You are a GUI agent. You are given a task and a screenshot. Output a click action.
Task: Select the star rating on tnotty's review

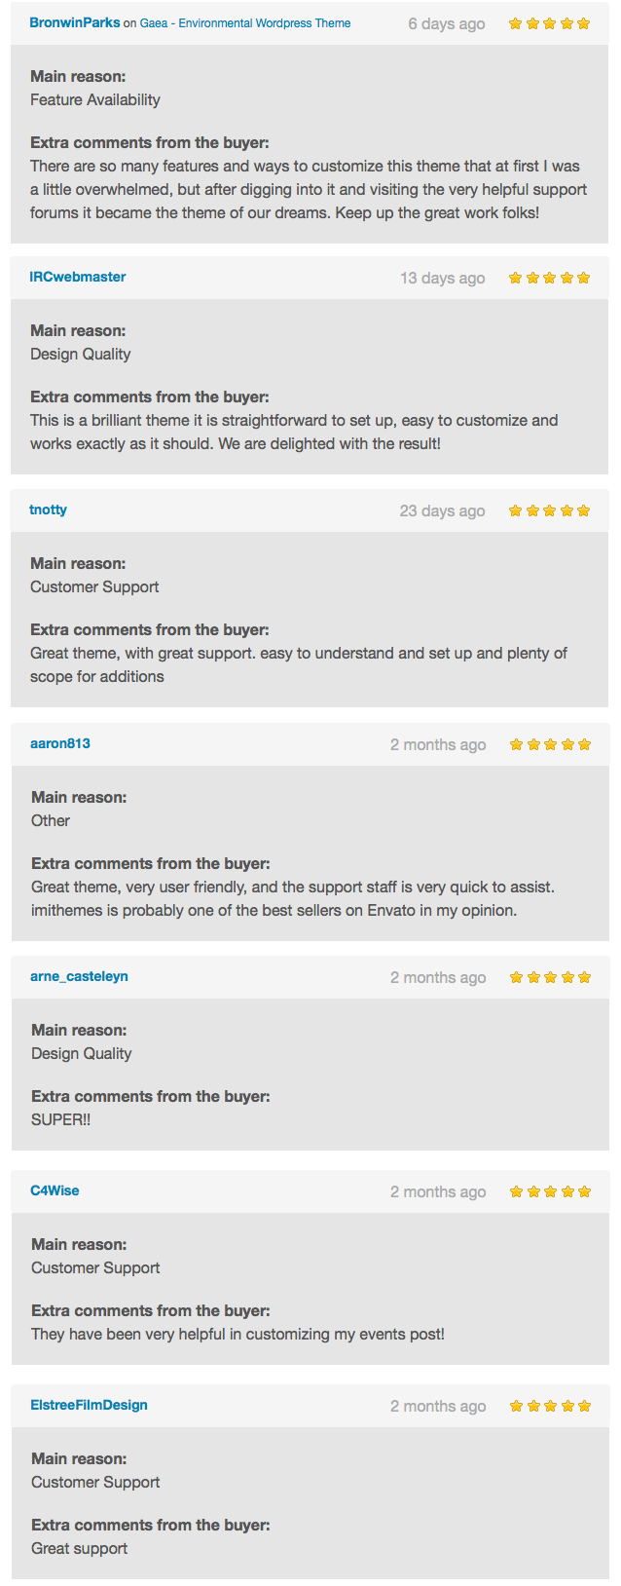pos(549,510)
